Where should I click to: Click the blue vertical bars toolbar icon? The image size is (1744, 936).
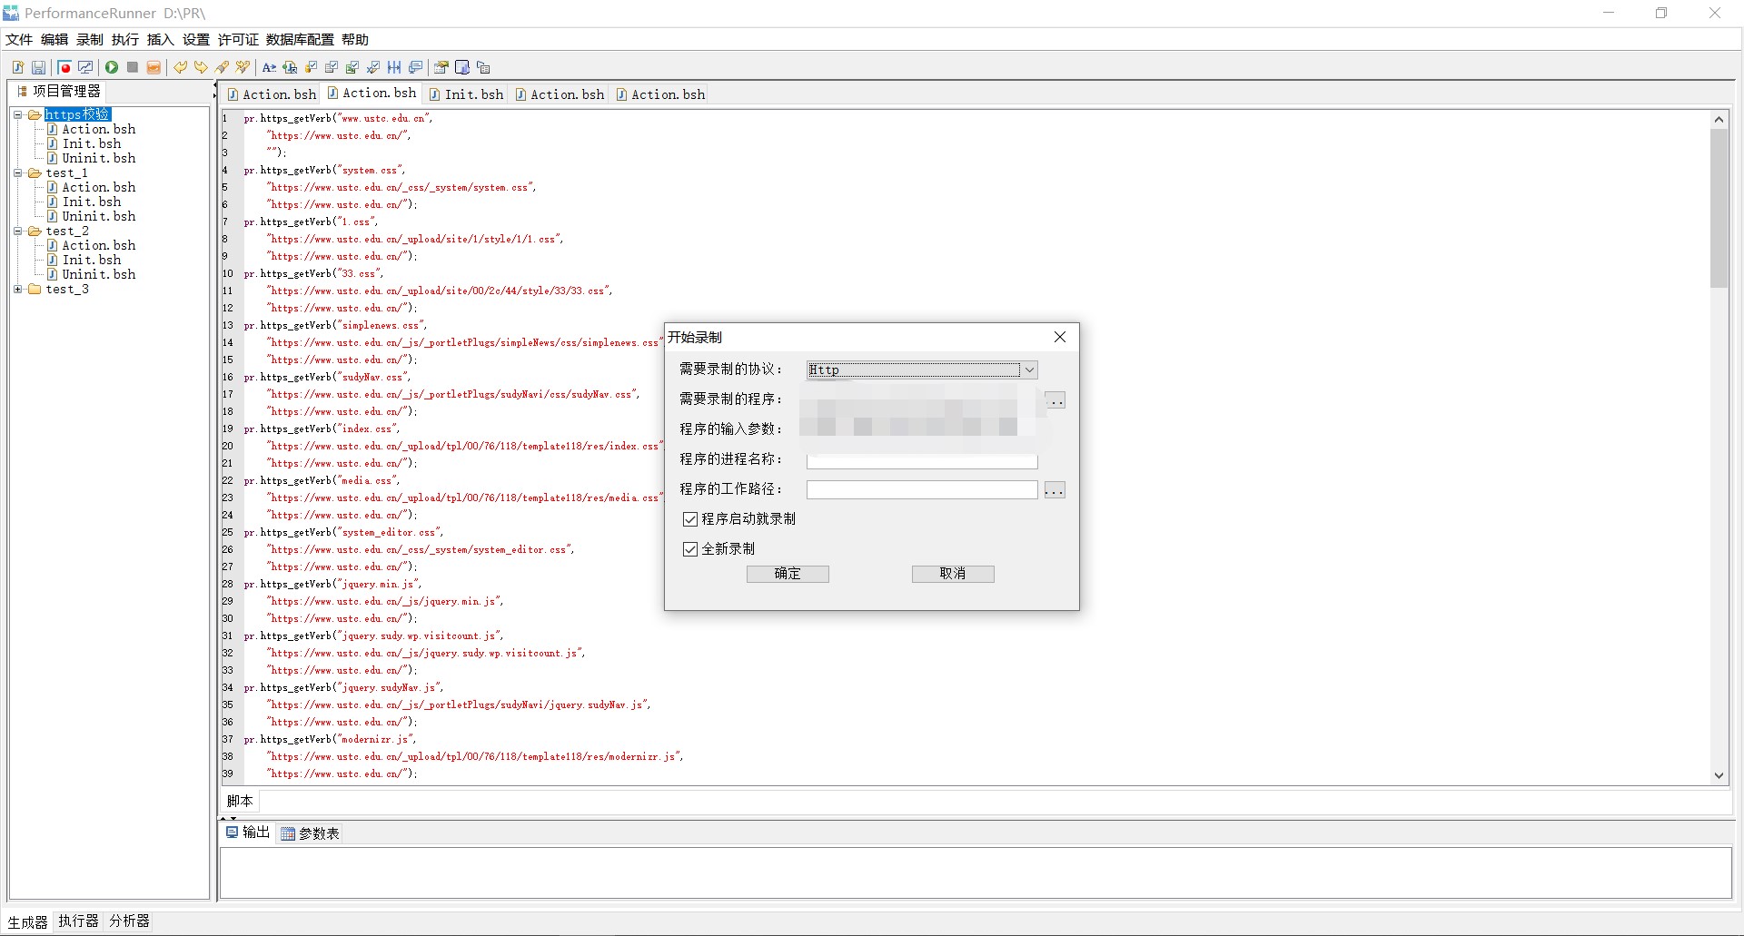394,67
